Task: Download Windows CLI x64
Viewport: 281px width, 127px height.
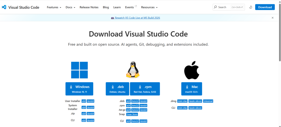Action: point(84,120)
